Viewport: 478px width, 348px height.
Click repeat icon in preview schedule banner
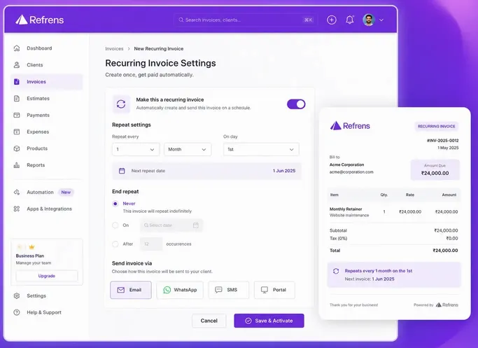[336, 271]
